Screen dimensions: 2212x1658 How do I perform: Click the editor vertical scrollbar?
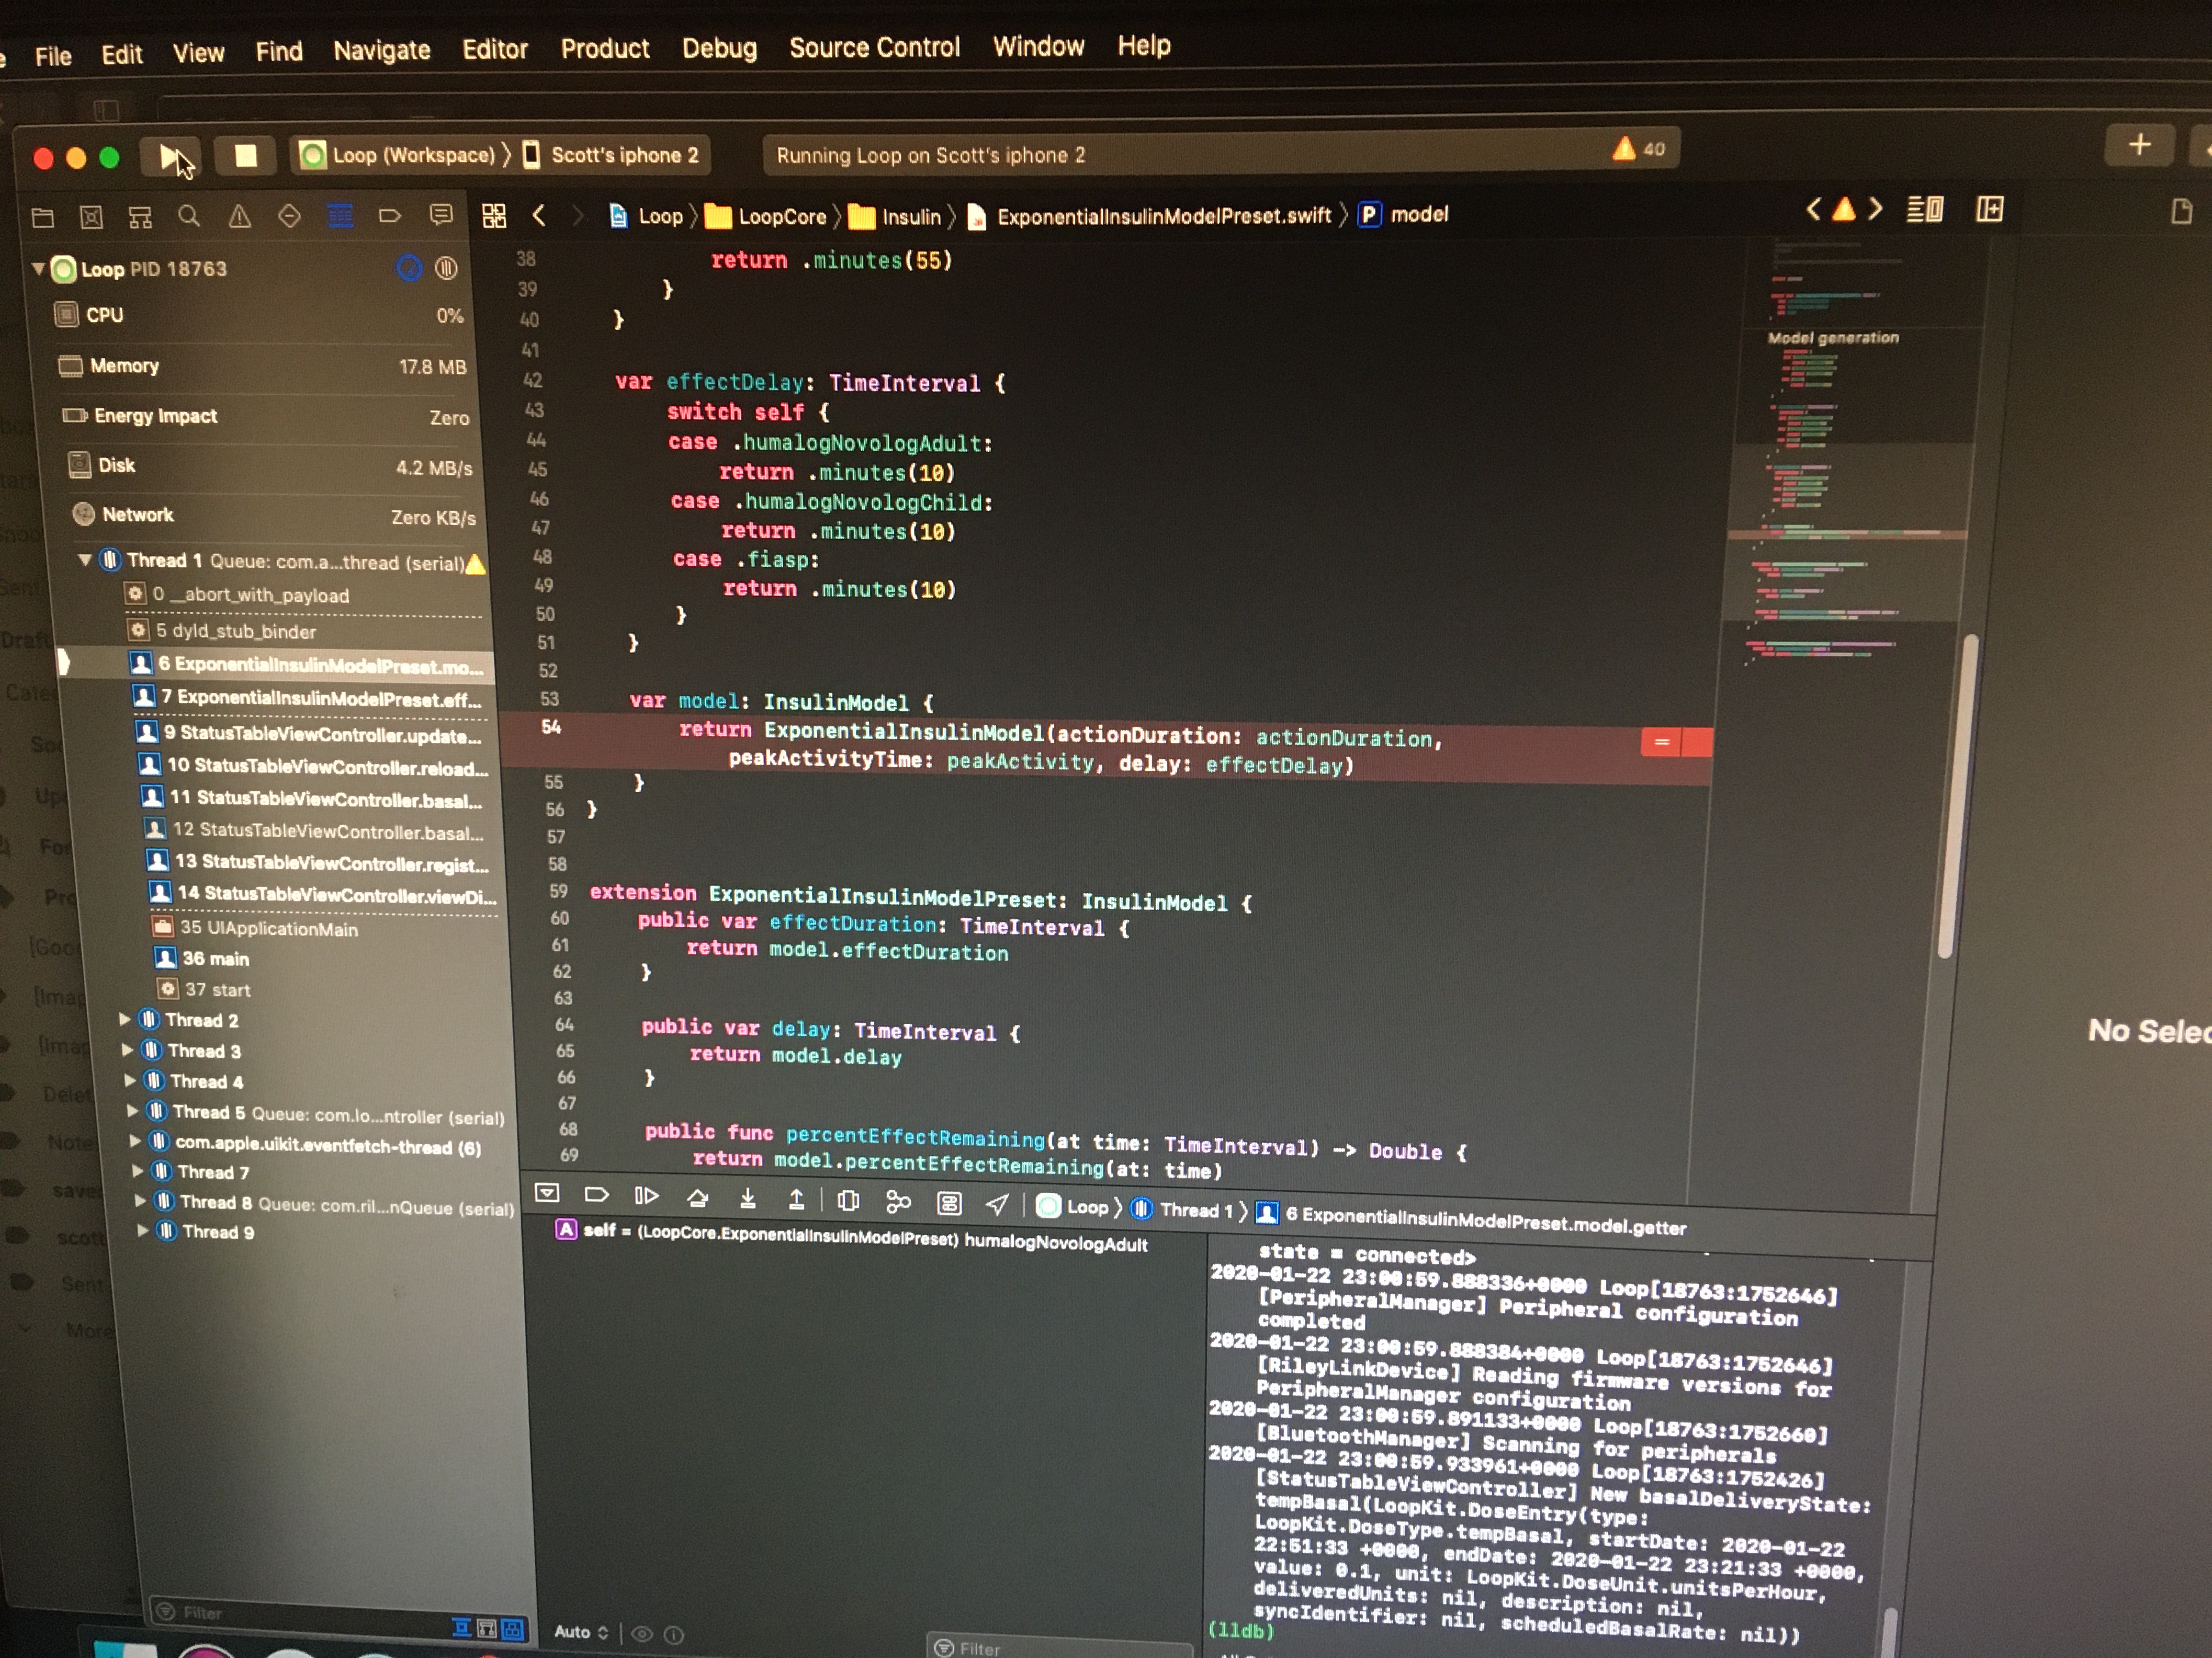pos(1957,796)
